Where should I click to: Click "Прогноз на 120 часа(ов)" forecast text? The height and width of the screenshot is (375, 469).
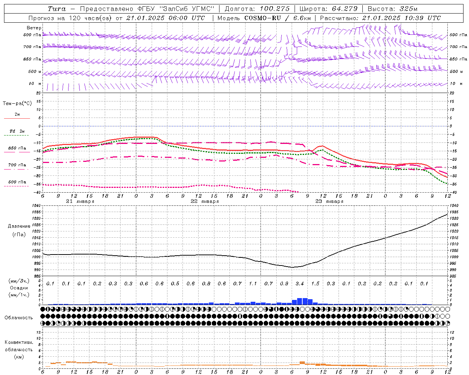pyautogui.click(x=70, y=18)
